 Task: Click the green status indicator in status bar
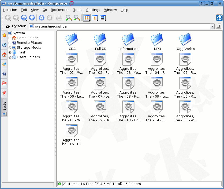pos(59,184)
